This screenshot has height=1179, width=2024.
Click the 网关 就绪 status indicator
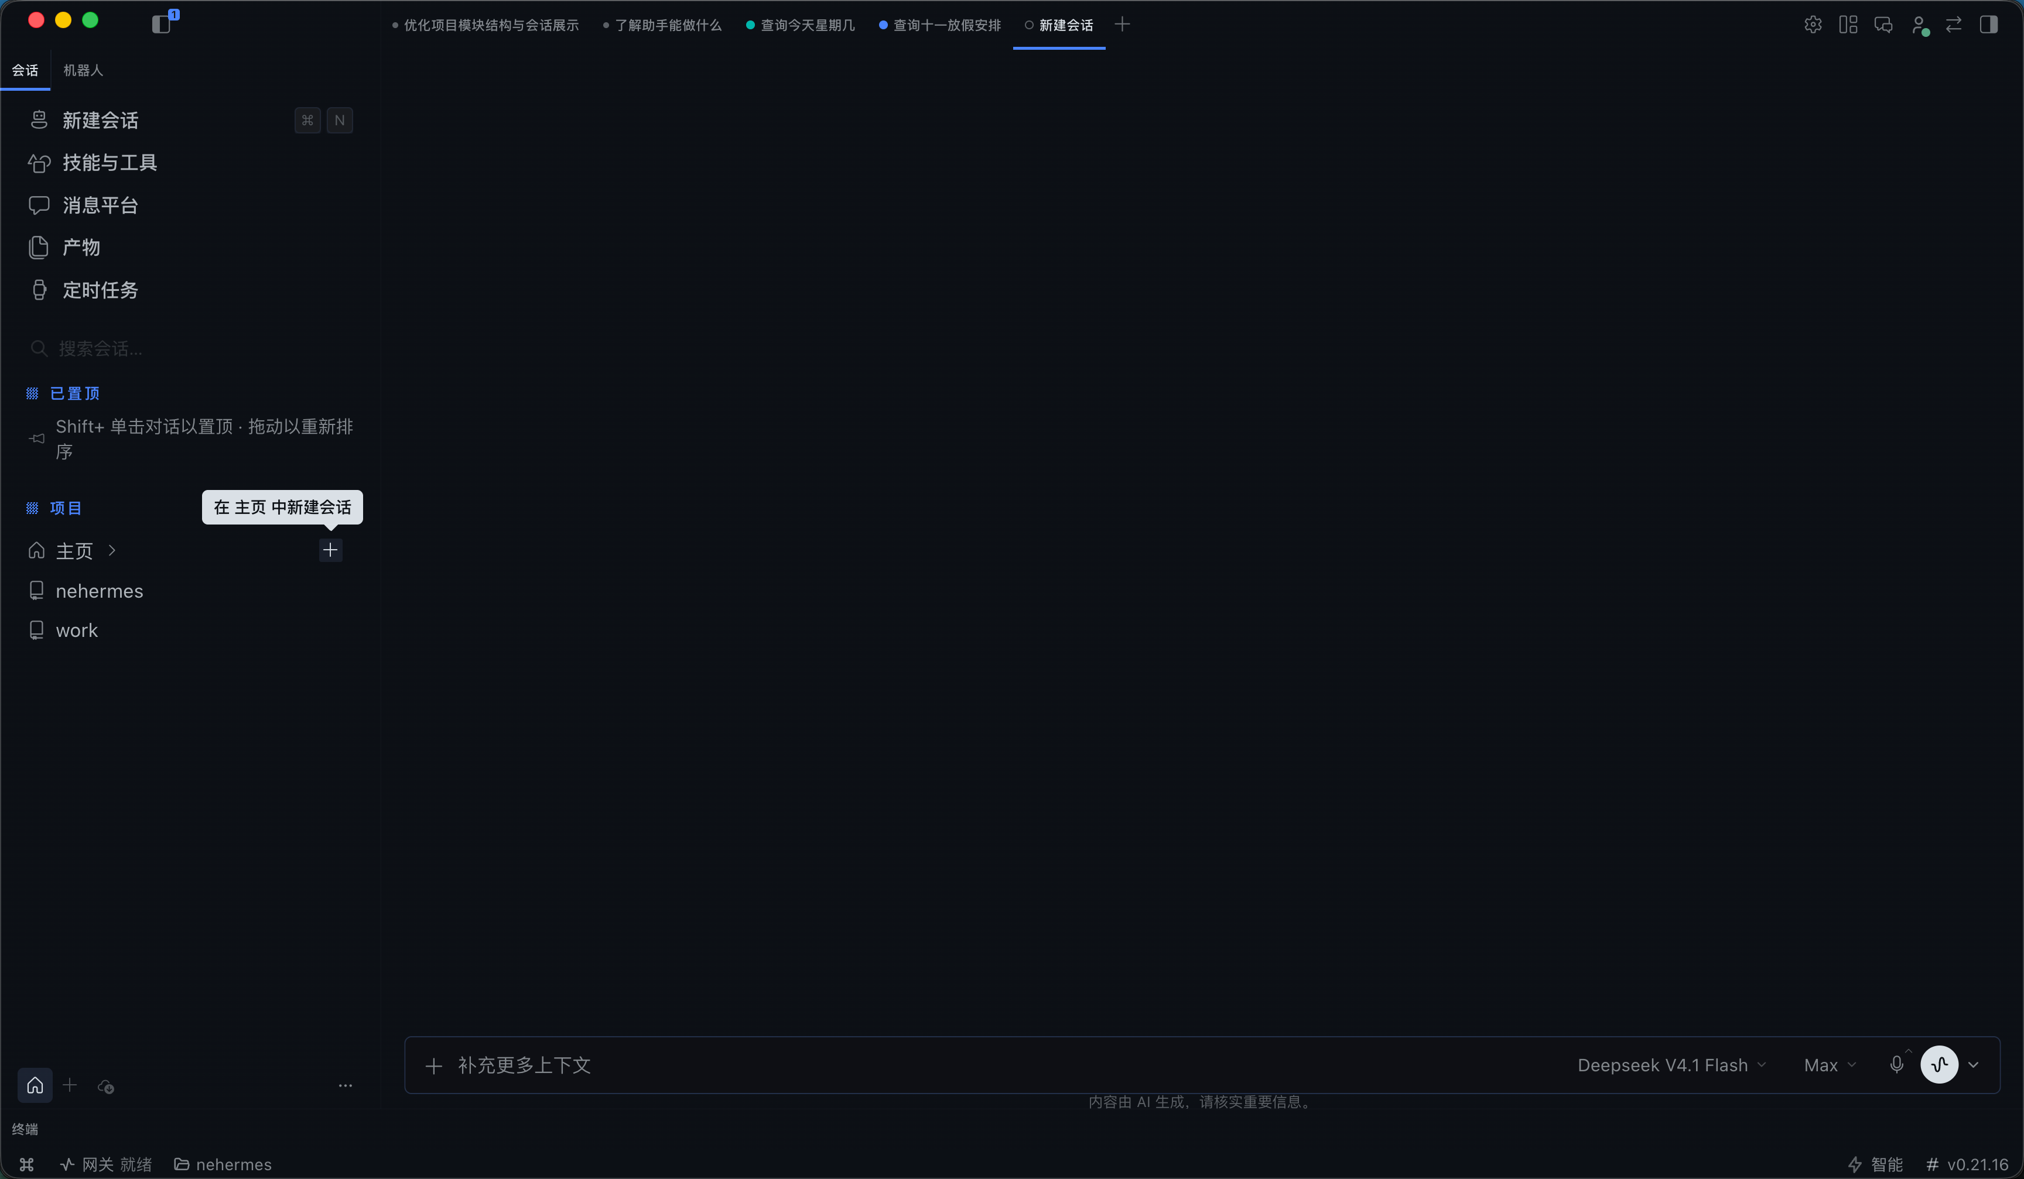pyautogui.click(x=106, y=1164)
